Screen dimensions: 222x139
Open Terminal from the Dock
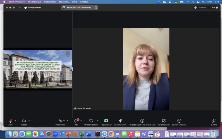pos(98,134)
